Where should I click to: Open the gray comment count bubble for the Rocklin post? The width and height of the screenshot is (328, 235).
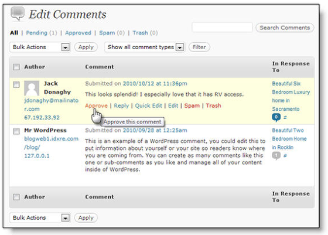pyautogui.click(x=276, y=155)
